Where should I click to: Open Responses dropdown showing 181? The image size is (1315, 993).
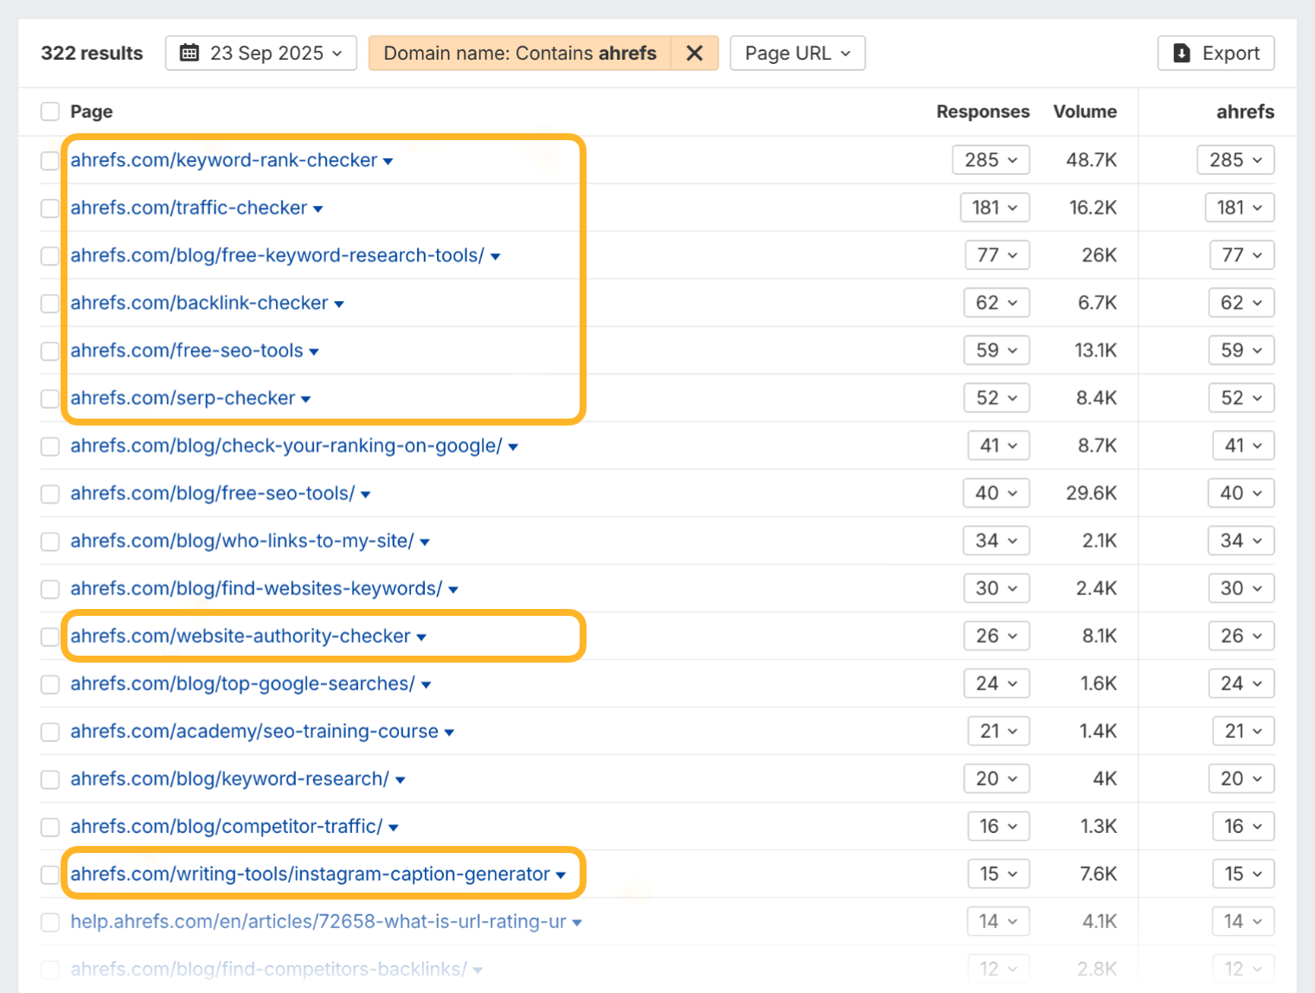point(995,208)
